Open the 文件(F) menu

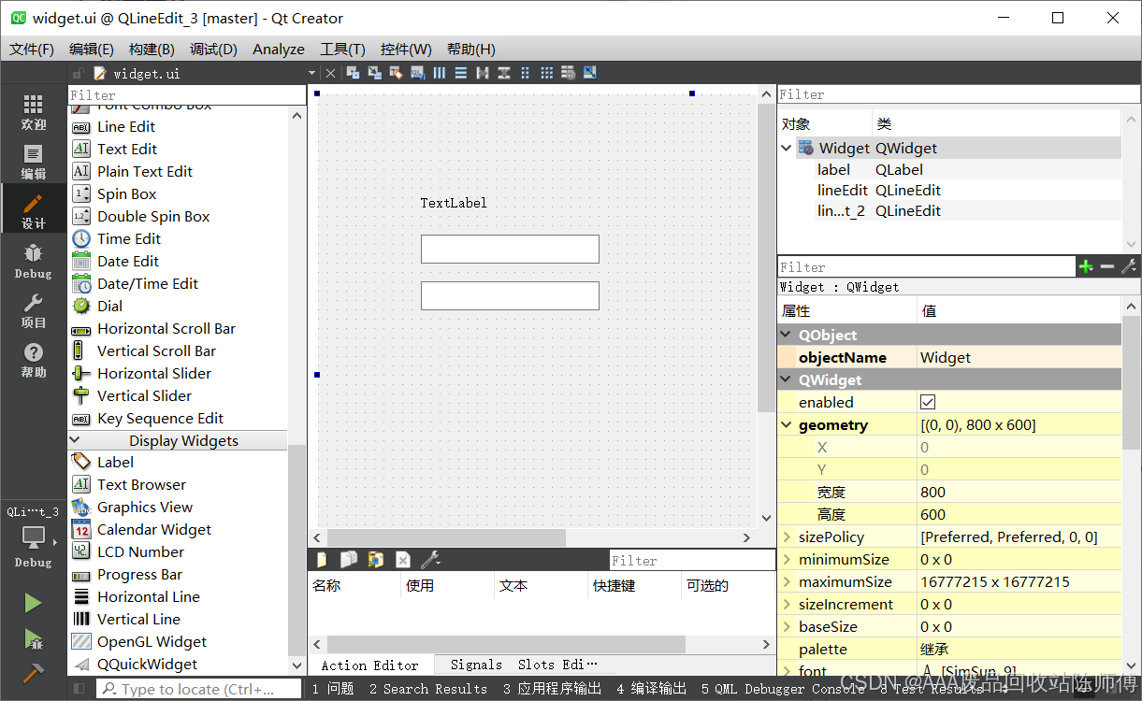point(32,49)
